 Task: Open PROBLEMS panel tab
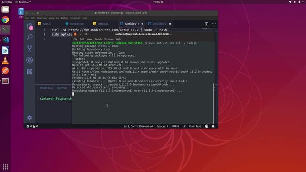coord(46,88)
